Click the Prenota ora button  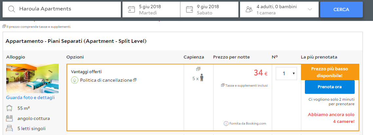[329, 87]
